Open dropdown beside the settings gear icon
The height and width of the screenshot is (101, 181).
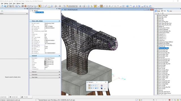coord(62,6)
